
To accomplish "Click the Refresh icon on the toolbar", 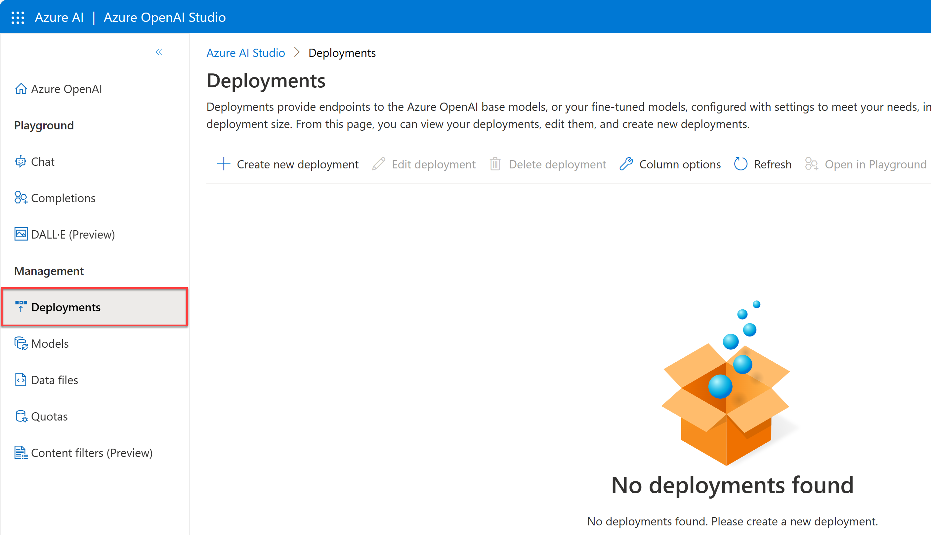I will tap(741, 164).
